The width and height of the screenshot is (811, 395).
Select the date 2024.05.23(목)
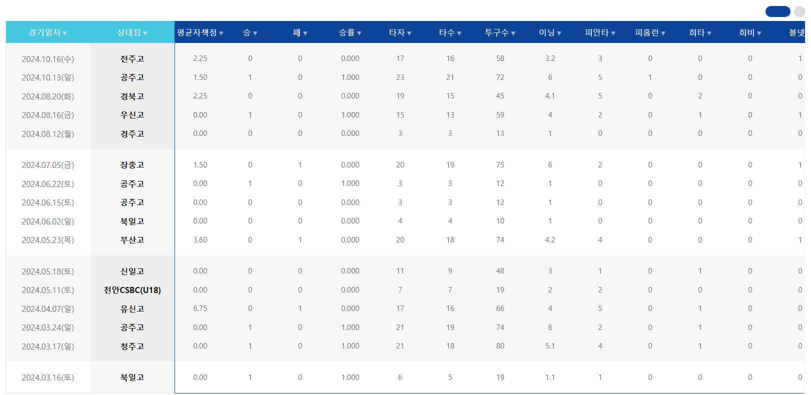tap(48, 240)
